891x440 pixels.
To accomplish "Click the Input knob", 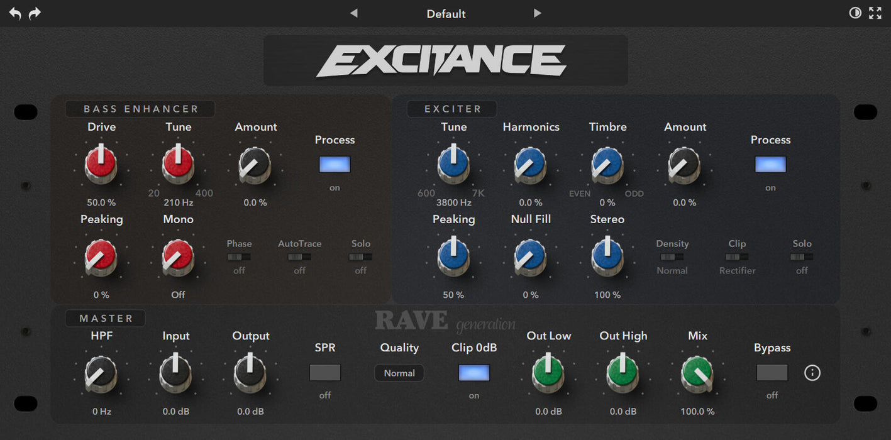I will (x=175, y=374).
